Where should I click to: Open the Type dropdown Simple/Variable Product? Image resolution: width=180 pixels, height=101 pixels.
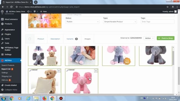click(x=120, y=22)
